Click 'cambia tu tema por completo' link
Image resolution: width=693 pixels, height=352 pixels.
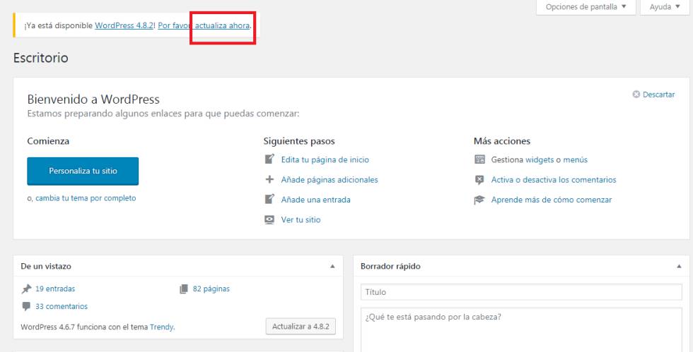click(86, 198)
